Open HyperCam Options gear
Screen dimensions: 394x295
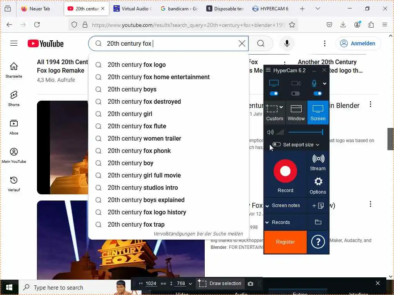(318, 186)
